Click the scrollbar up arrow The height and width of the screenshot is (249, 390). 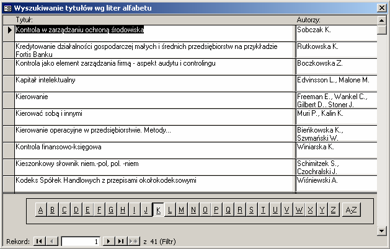coord(381,20)
